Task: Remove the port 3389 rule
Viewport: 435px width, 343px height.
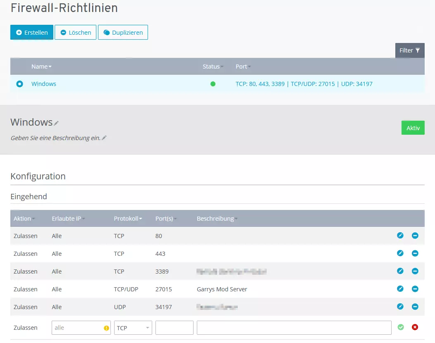Action: pos(415,271)
